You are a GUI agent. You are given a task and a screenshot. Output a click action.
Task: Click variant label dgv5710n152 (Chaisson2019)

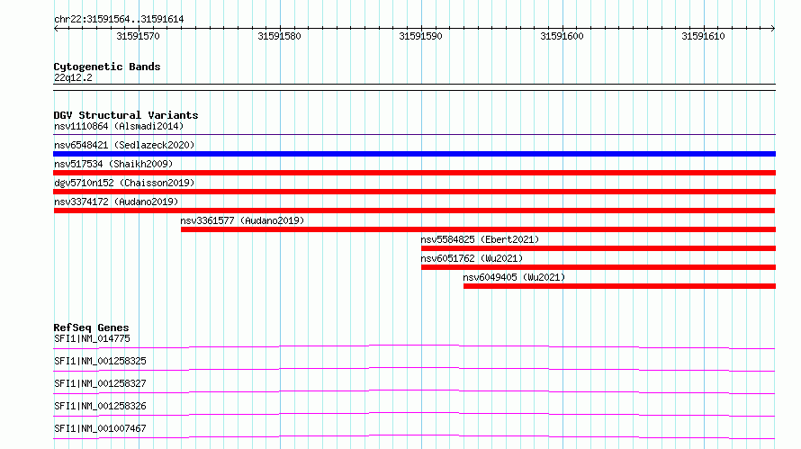click(x=124, y=183)
